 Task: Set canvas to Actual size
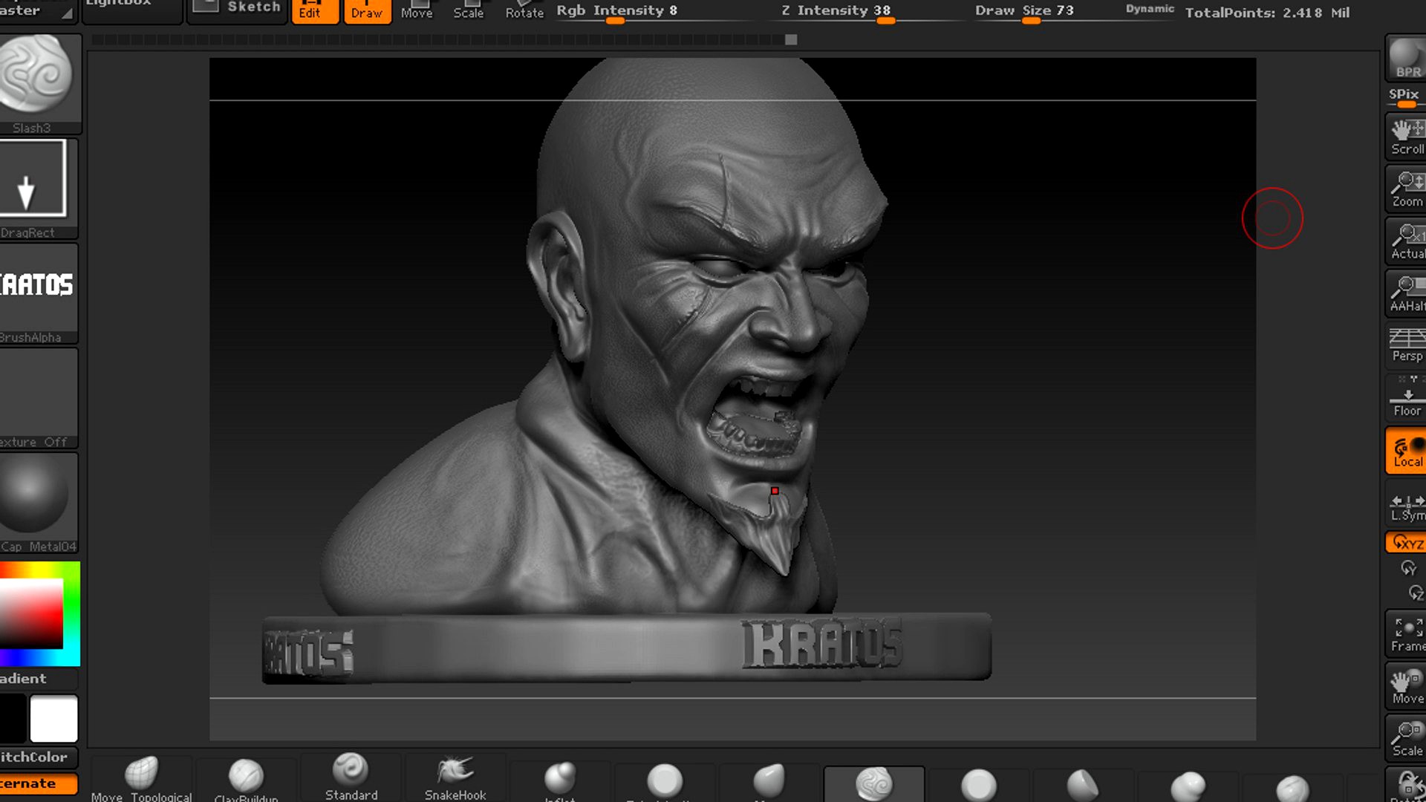[x=1407, y=241]
